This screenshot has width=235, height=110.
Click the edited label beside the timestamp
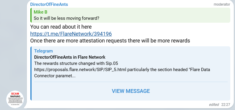214,105
